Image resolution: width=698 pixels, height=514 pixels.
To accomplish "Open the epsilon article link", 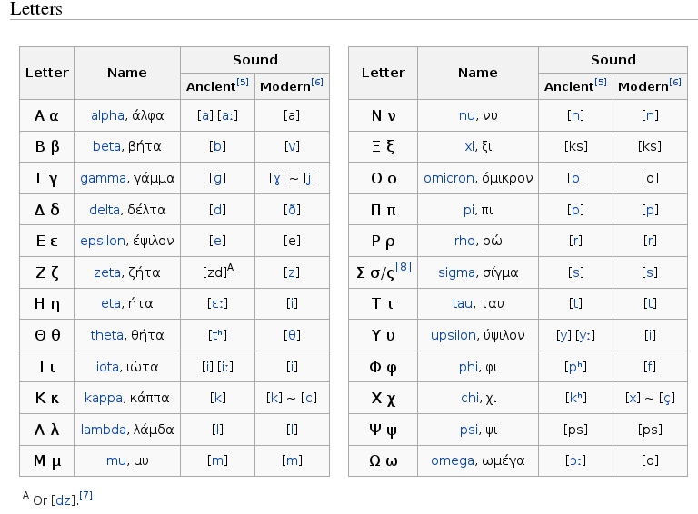I will pos(102,241).
